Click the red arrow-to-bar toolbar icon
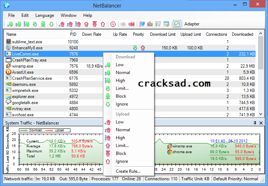Screen dimensions: 268x186 click(131, 24)
